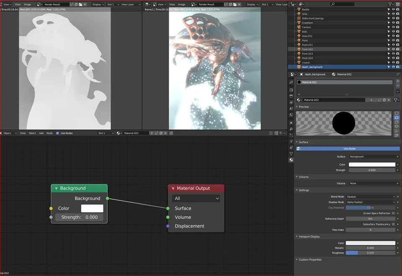Screen dimensions: 402x276
Task: Click the outliner filter funnel icon
Action: [x=389, y=4]
